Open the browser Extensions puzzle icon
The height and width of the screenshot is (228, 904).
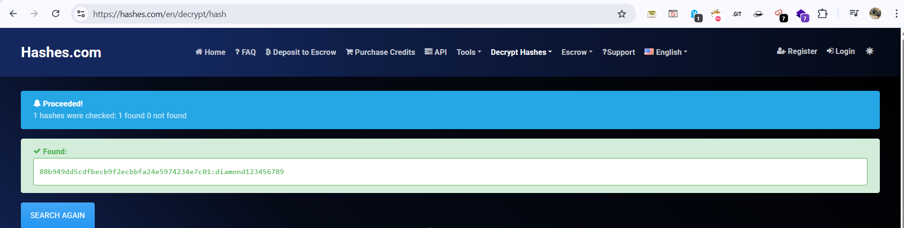[x=823, y=14]
